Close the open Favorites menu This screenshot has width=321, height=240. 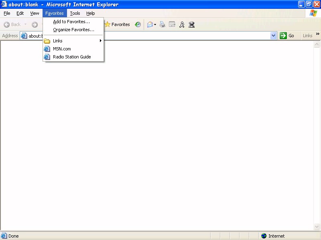55,13
